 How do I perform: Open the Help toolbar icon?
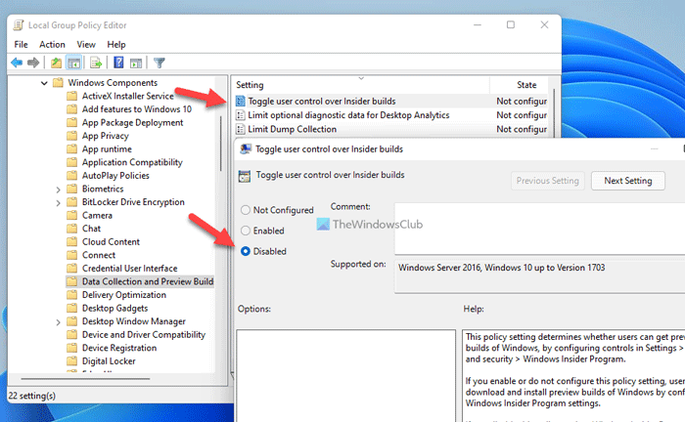[118, 63]
